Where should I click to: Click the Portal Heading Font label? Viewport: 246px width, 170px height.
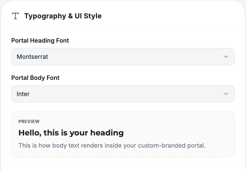40,40
